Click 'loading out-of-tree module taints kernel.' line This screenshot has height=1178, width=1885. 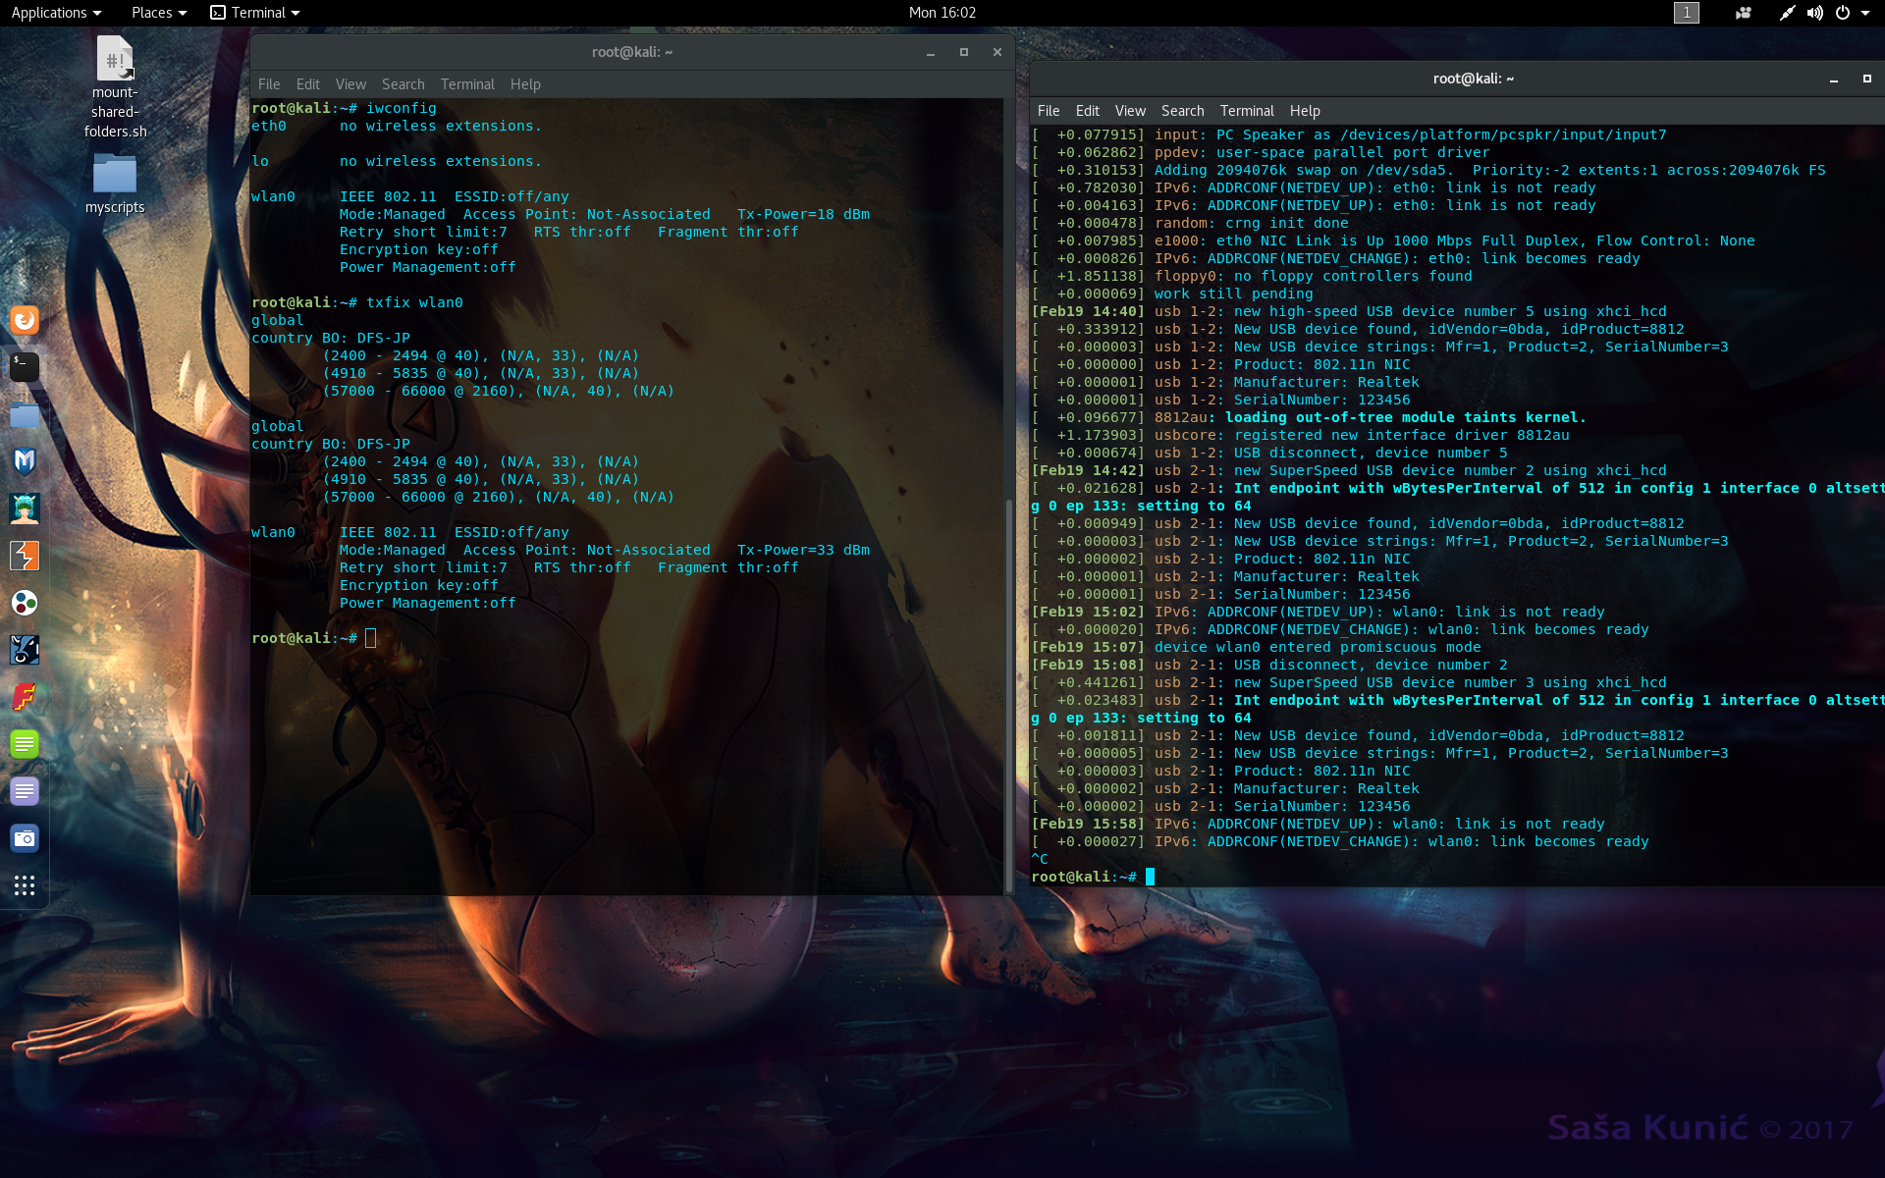(1406, 417)
